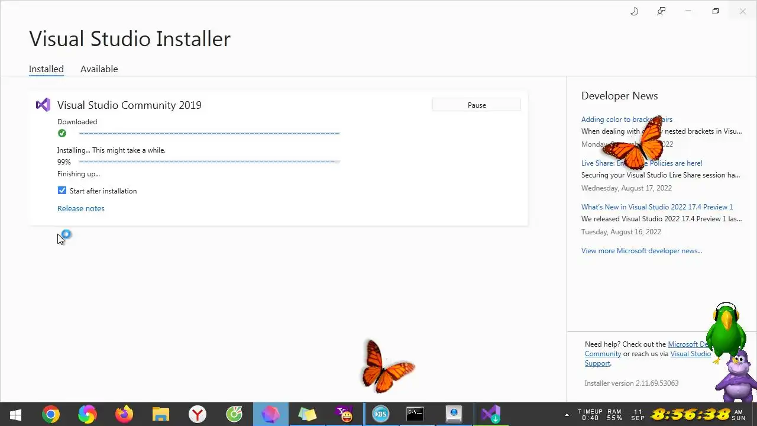Show hidden system tray icons
The height and width of the screenshot is (426, 757).
click(567, 415)
